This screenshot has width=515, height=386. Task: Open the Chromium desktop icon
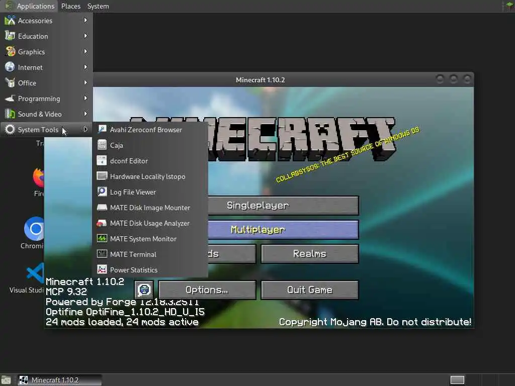(x=35, y=229)
